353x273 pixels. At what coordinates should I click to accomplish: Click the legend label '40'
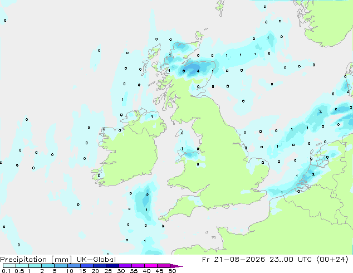(146, 271)
